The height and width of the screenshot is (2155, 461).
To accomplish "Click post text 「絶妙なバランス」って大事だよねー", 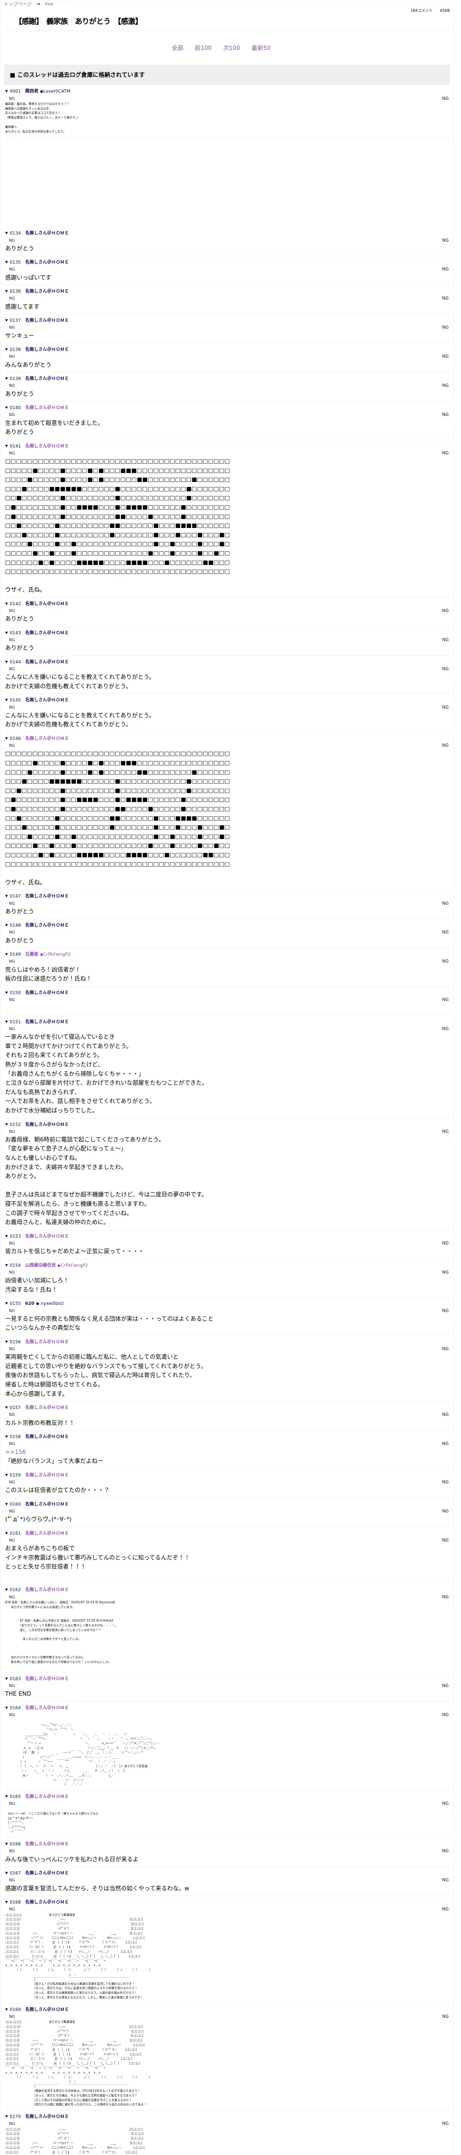I will pos(54,1461).
